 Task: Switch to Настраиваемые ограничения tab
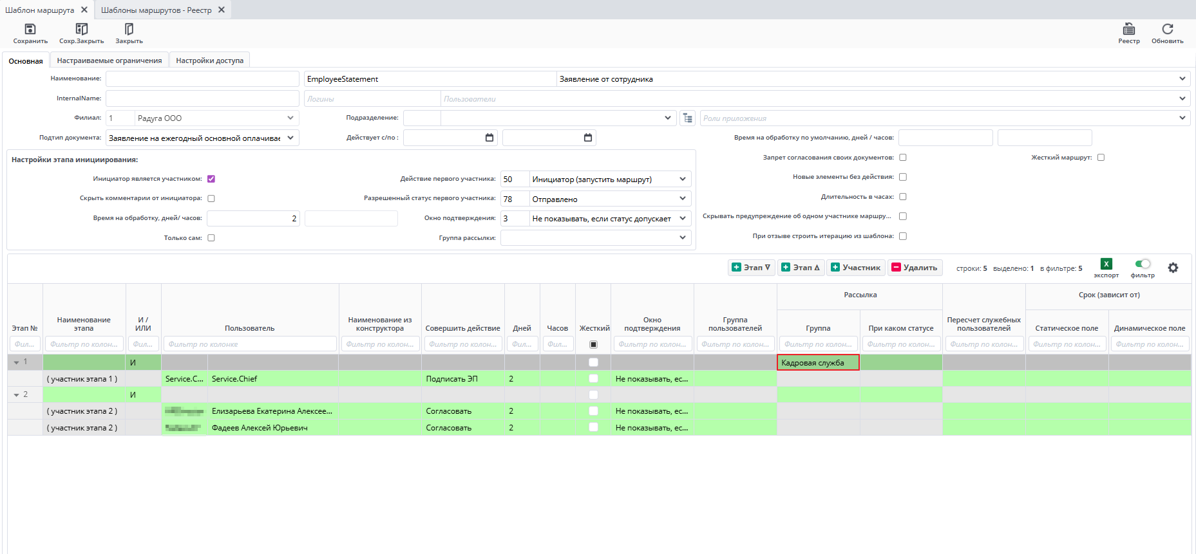coord(109,60)
